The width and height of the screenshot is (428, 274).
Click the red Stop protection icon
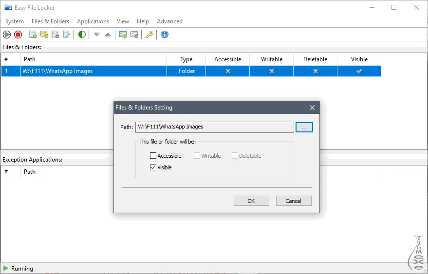click(x=18, y=35)
